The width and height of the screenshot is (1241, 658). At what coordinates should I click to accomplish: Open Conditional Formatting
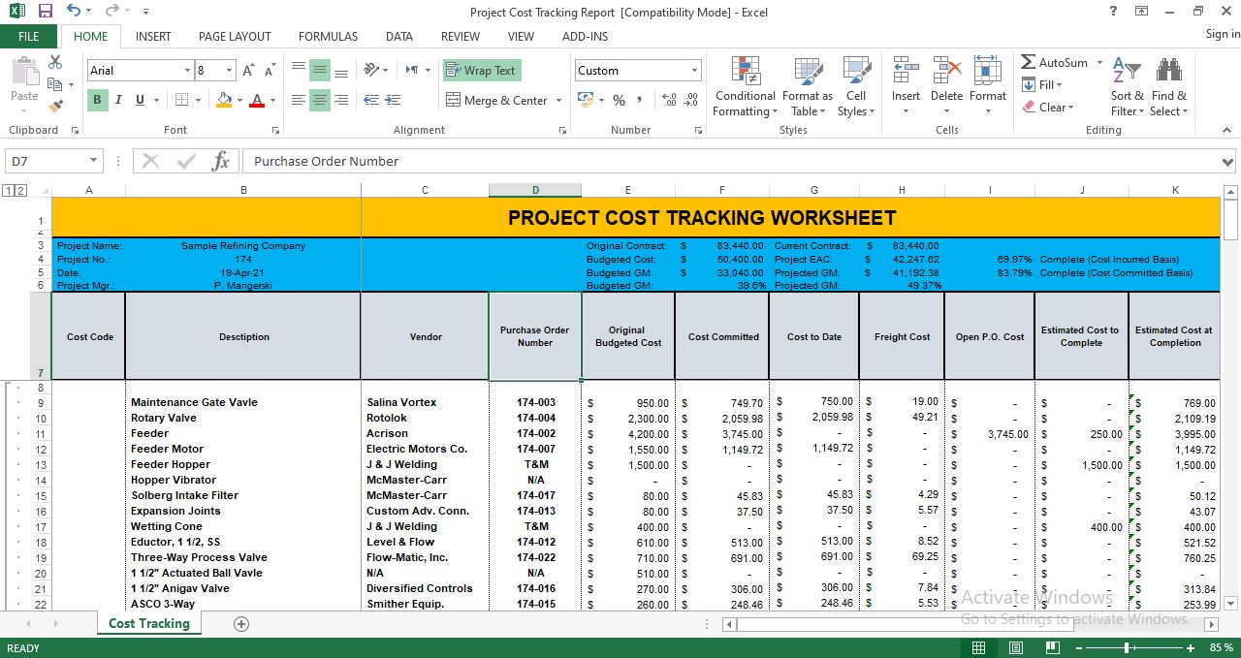[745, 86]
